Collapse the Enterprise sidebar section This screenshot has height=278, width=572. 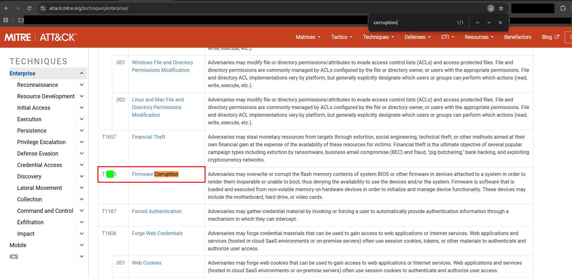pos(82,73)
